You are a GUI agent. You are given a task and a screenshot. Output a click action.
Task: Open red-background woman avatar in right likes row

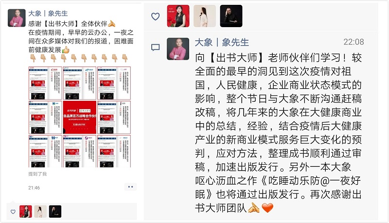[178, 16]
